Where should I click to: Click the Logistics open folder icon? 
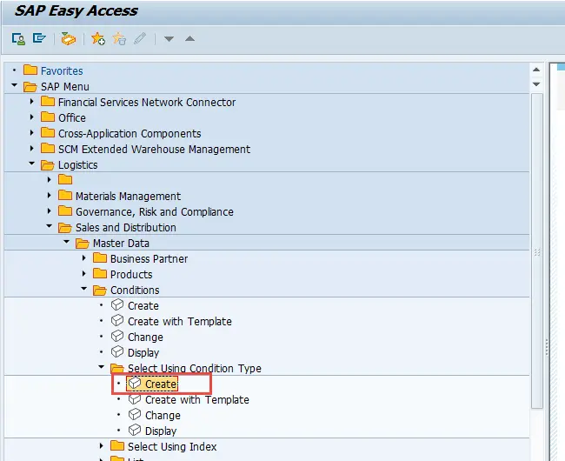[48, 164]
